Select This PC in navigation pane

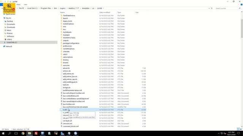pyautogui.click(x=8, y=18)
